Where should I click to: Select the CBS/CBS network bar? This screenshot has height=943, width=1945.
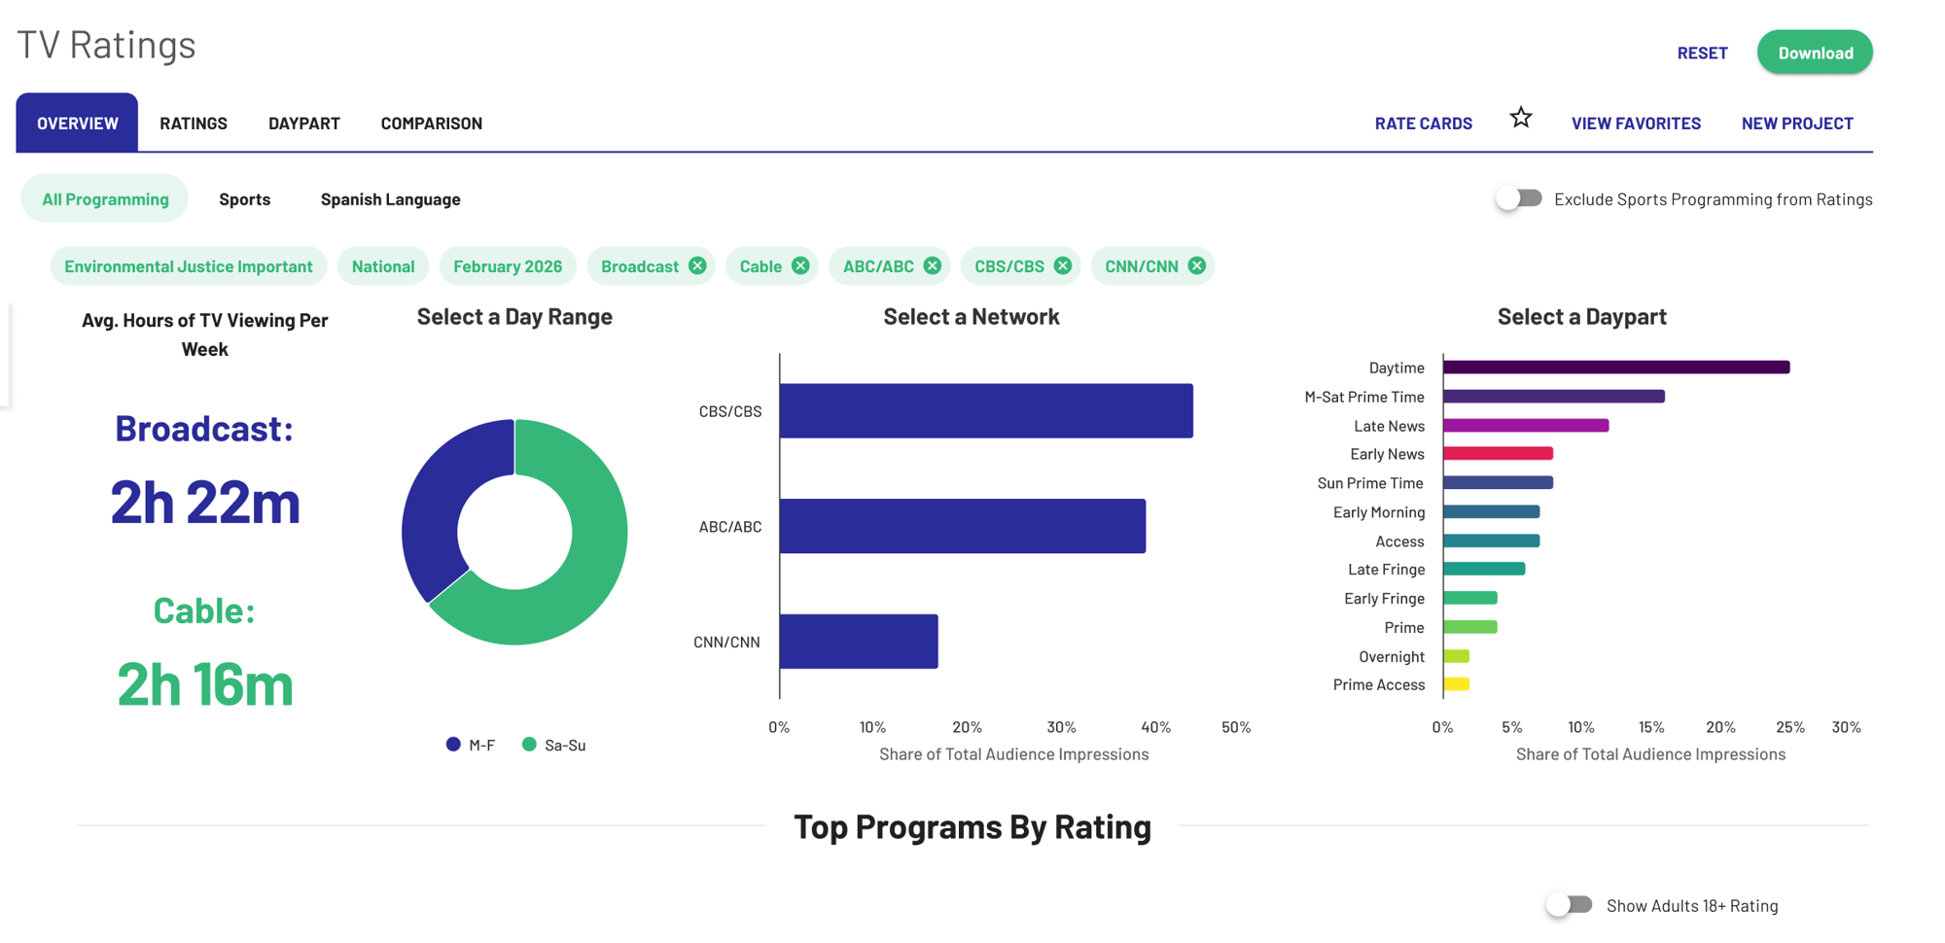(x=986, y=410)
